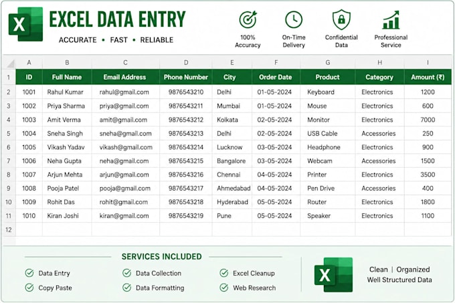
Task: Click the Category header cell
Action: click(379, 77)
